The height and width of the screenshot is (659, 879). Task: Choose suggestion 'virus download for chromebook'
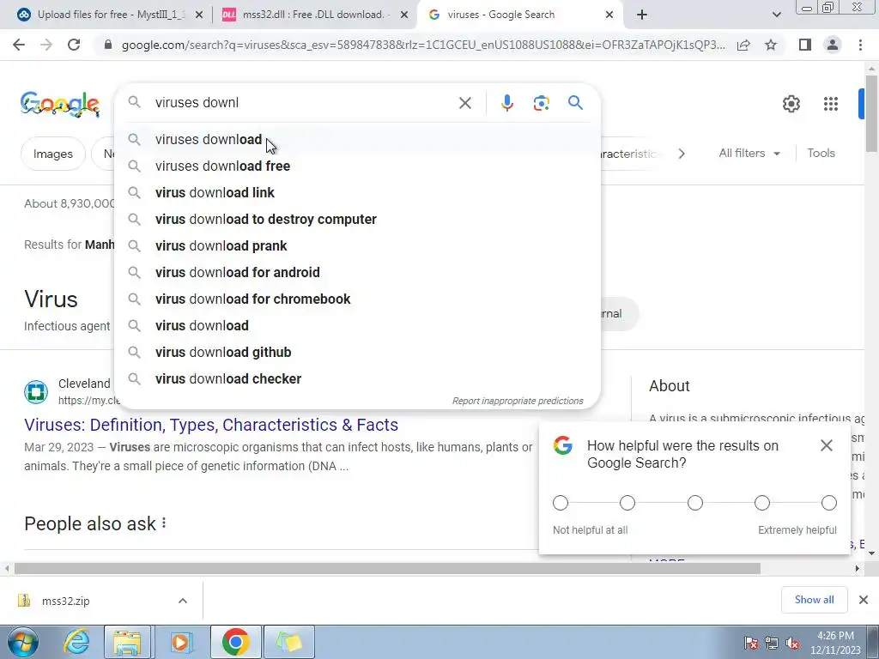click(357, 299)
